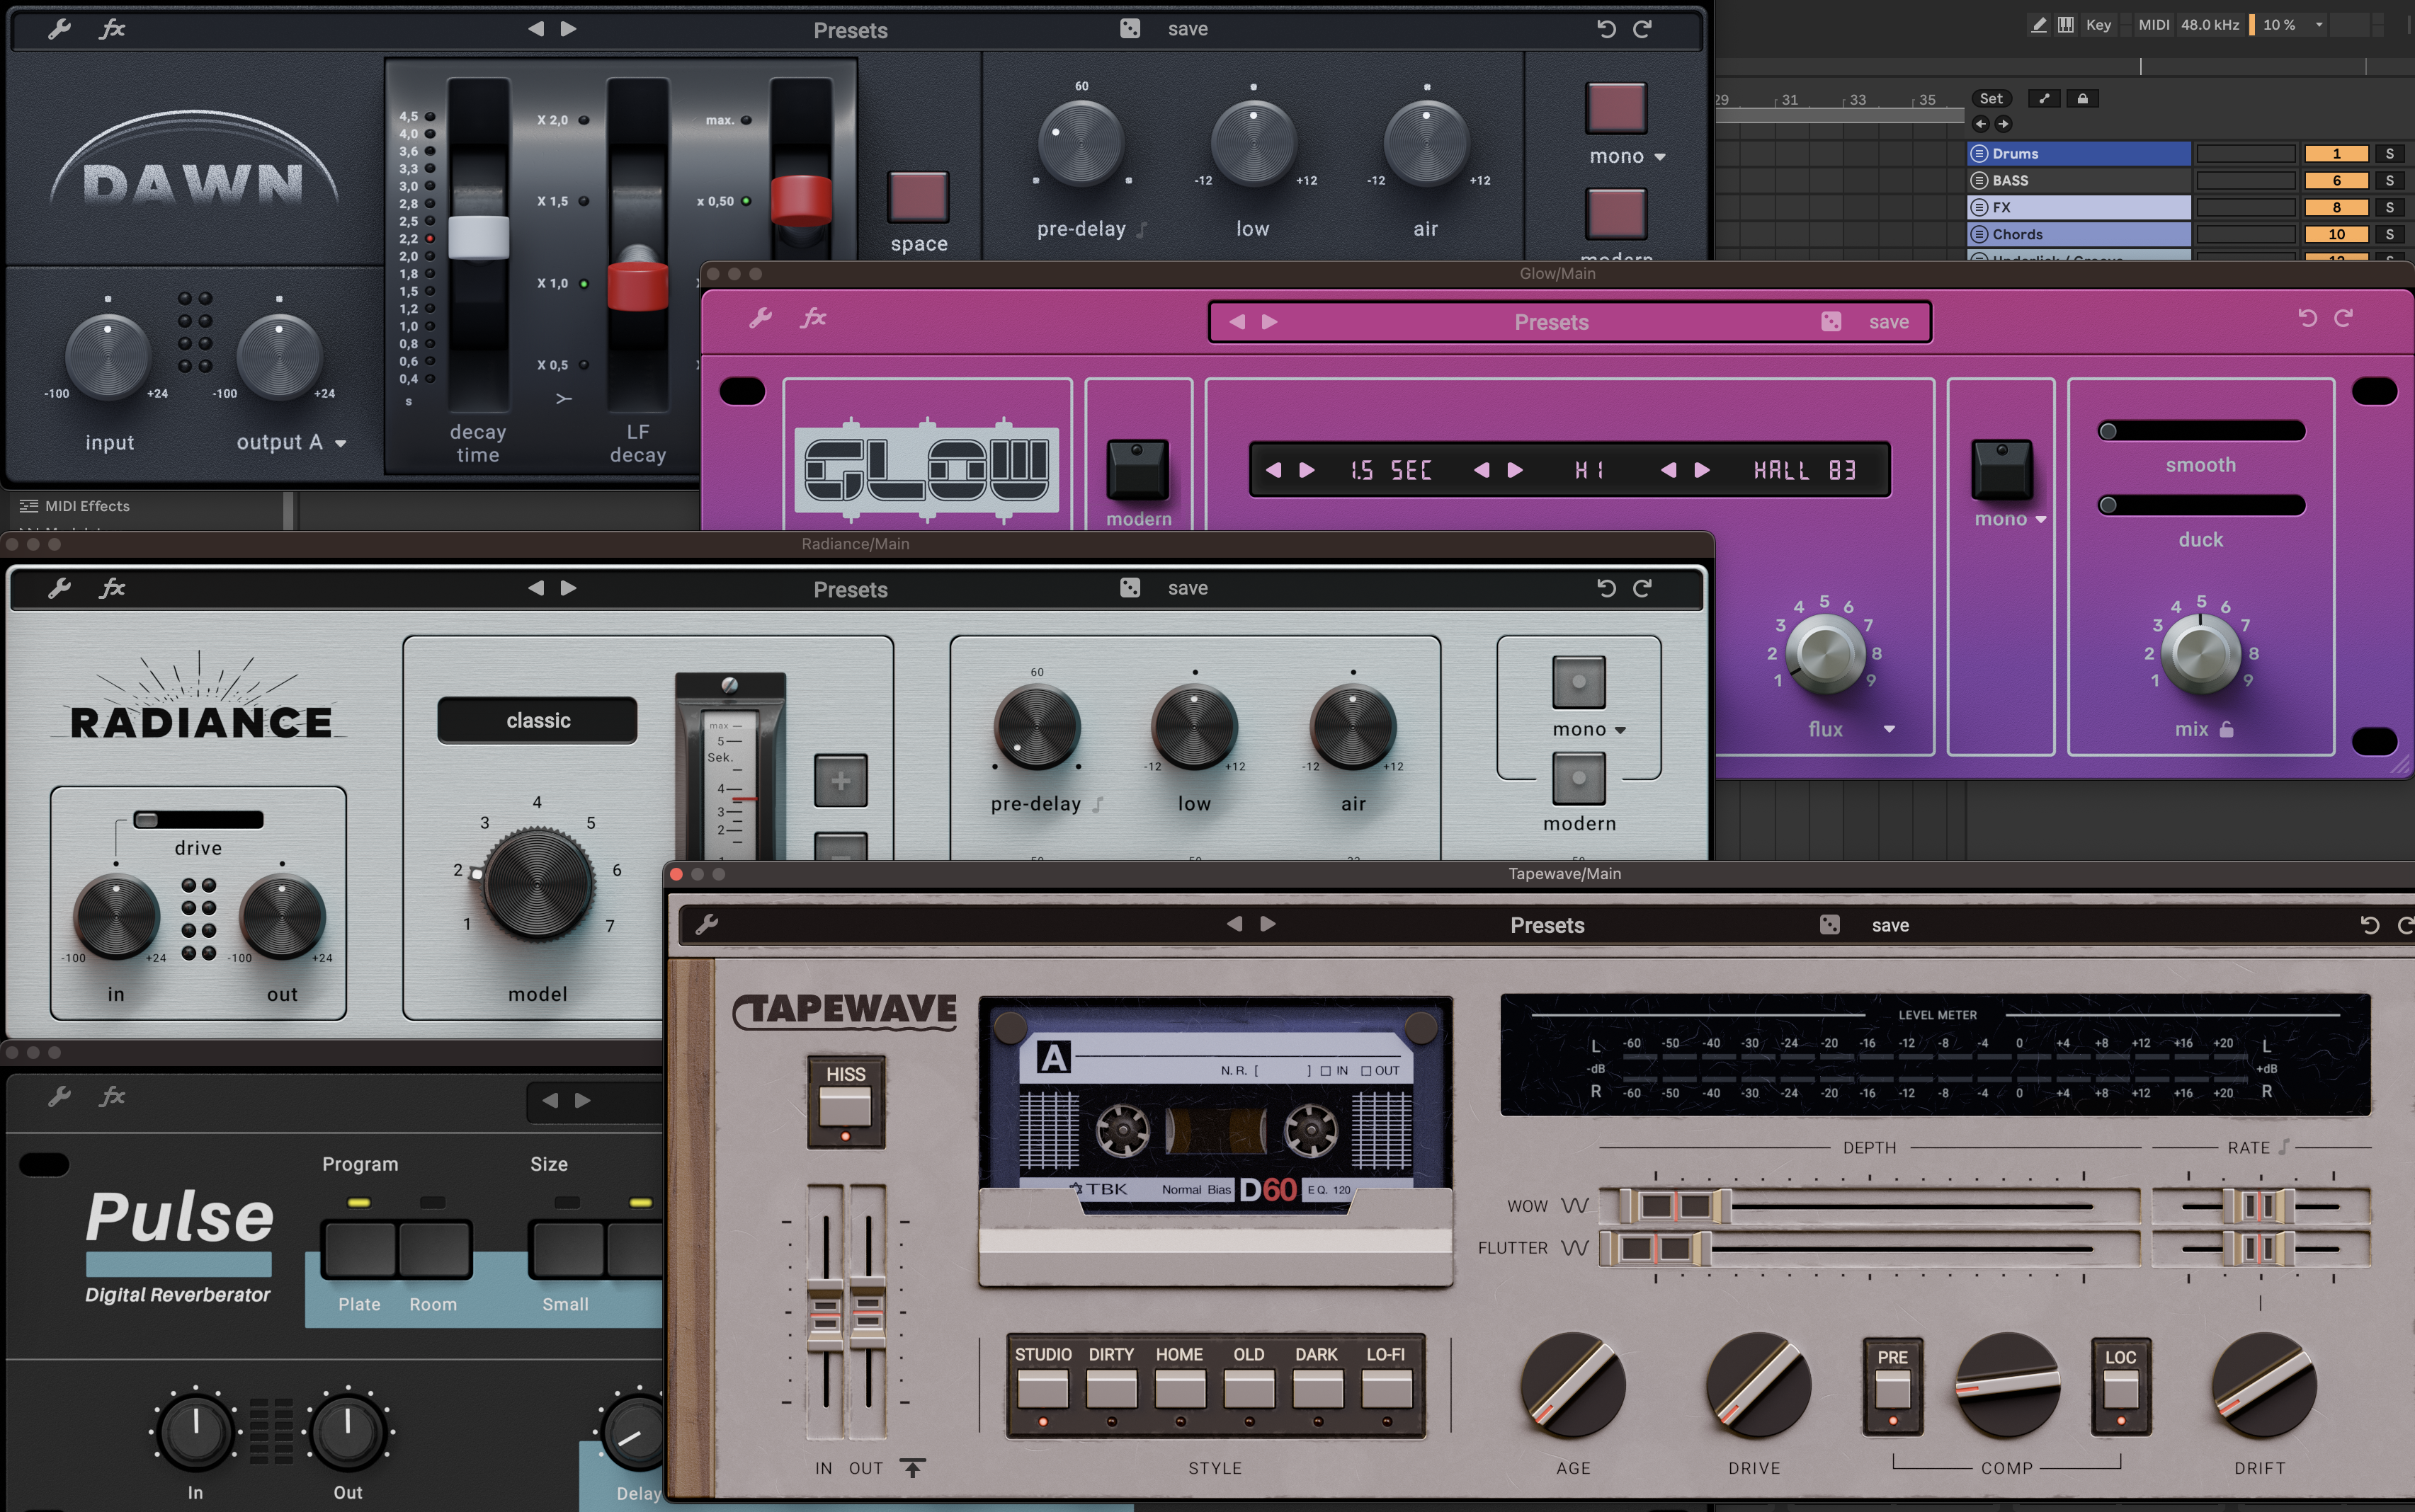Screen dimensions: 2415x1512
Task: Open the flux dropdown arrow in Glow
Action: coord(1889,729)
